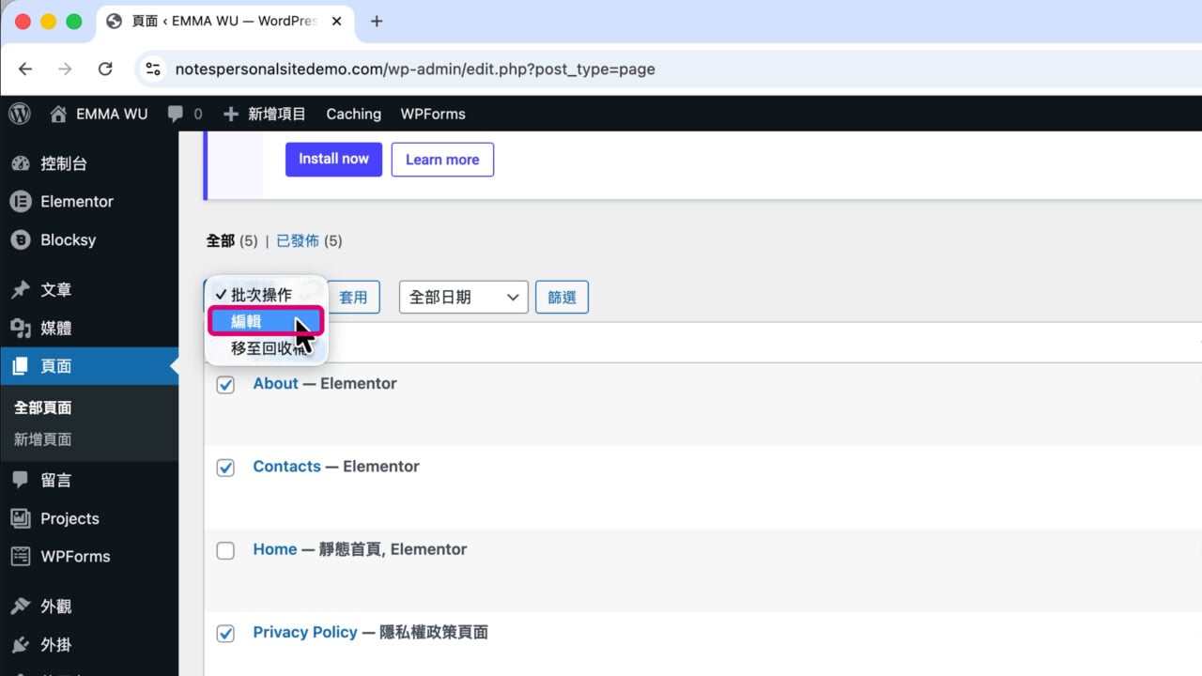Open Elementor sidebar menu

(89, 202)
